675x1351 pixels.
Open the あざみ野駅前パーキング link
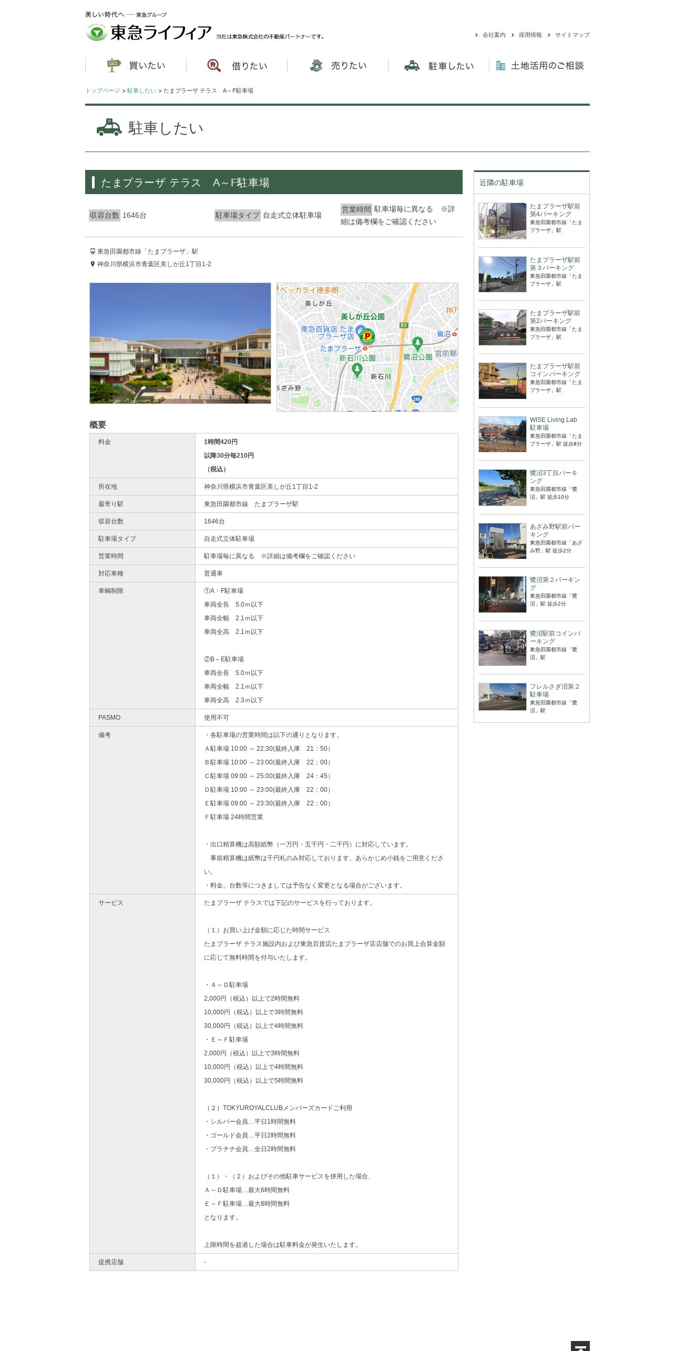555,531
